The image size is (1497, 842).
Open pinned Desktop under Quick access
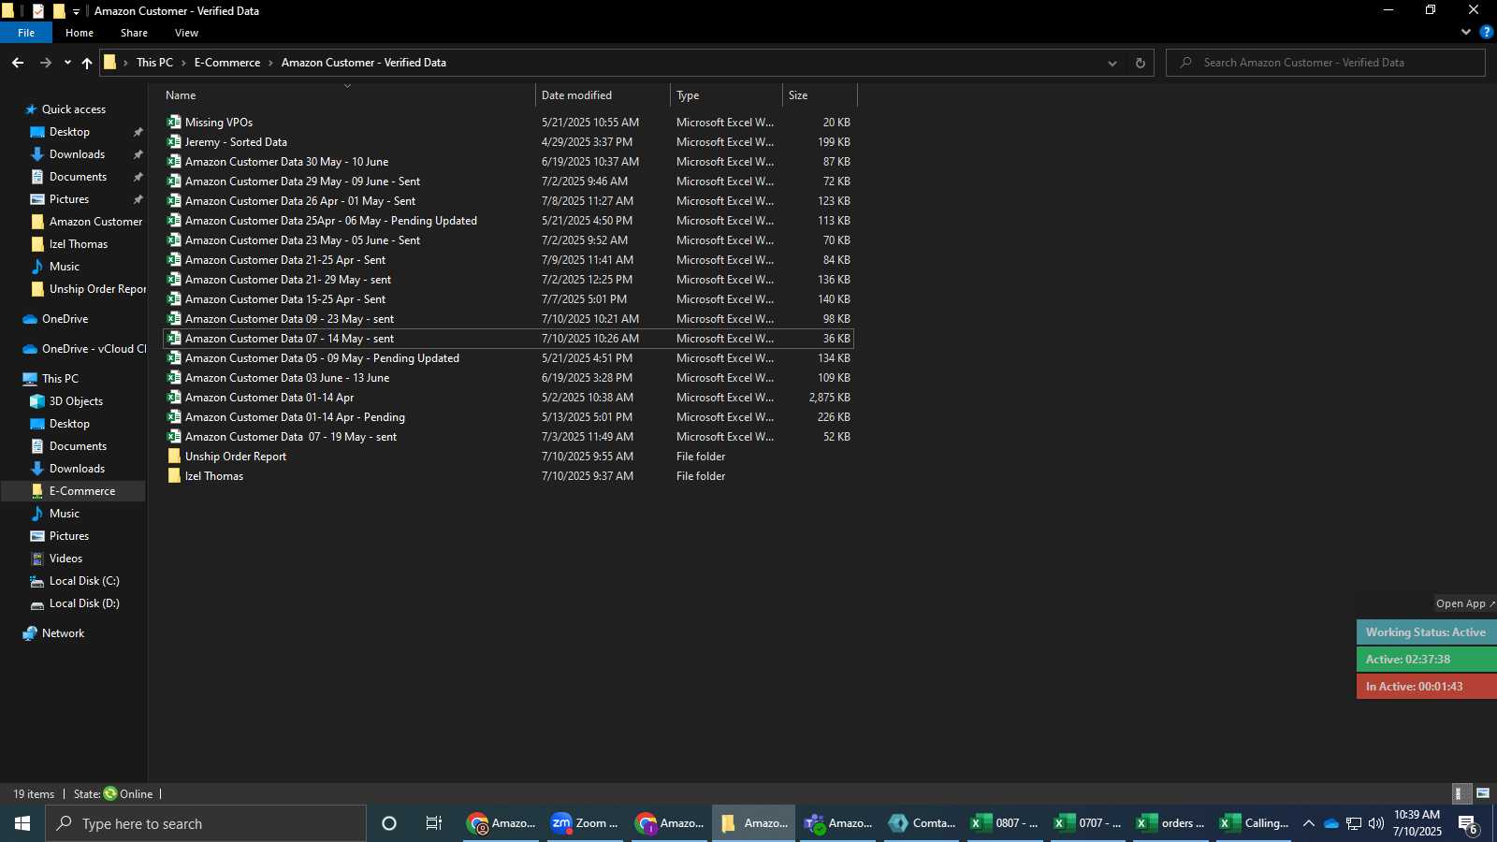(69, 132)
